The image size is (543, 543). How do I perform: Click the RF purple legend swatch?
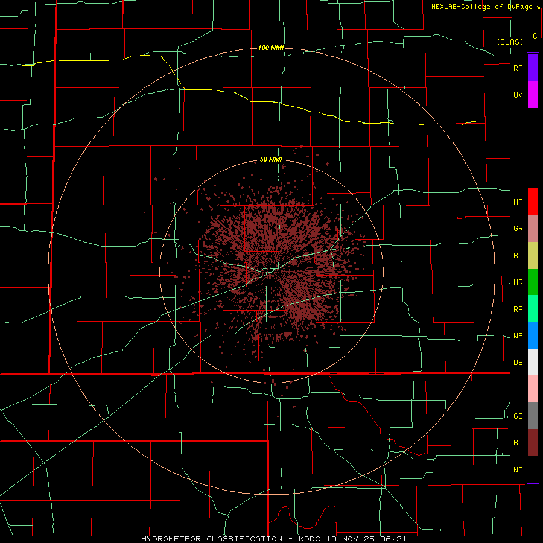(x=533, y=68)
